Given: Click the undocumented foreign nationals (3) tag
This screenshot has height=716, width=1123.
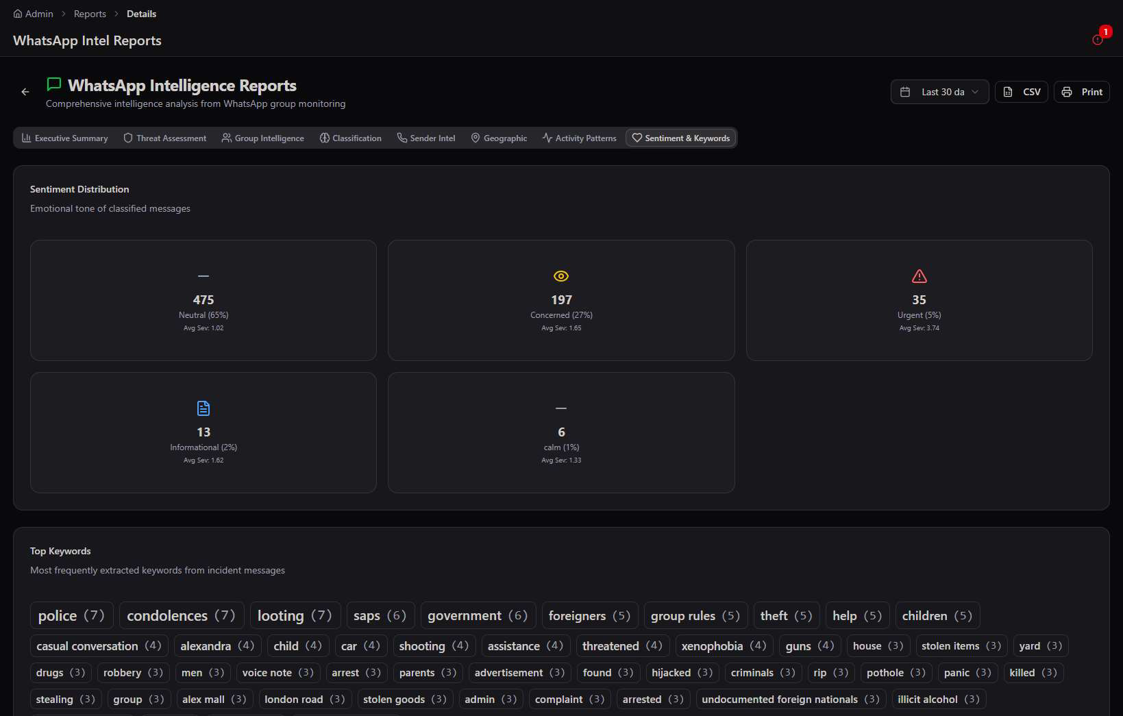Looking at the screenshot, I should click(x=791, y=699).
